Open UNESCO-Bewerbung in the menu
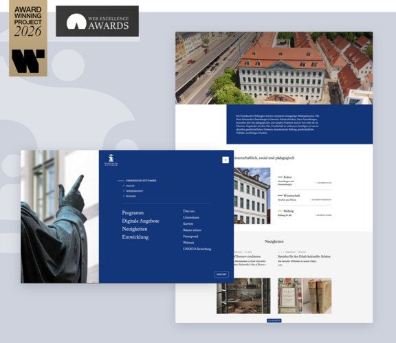Image resolution: width=396 pixels, height=343 pixels. (197, 249)
